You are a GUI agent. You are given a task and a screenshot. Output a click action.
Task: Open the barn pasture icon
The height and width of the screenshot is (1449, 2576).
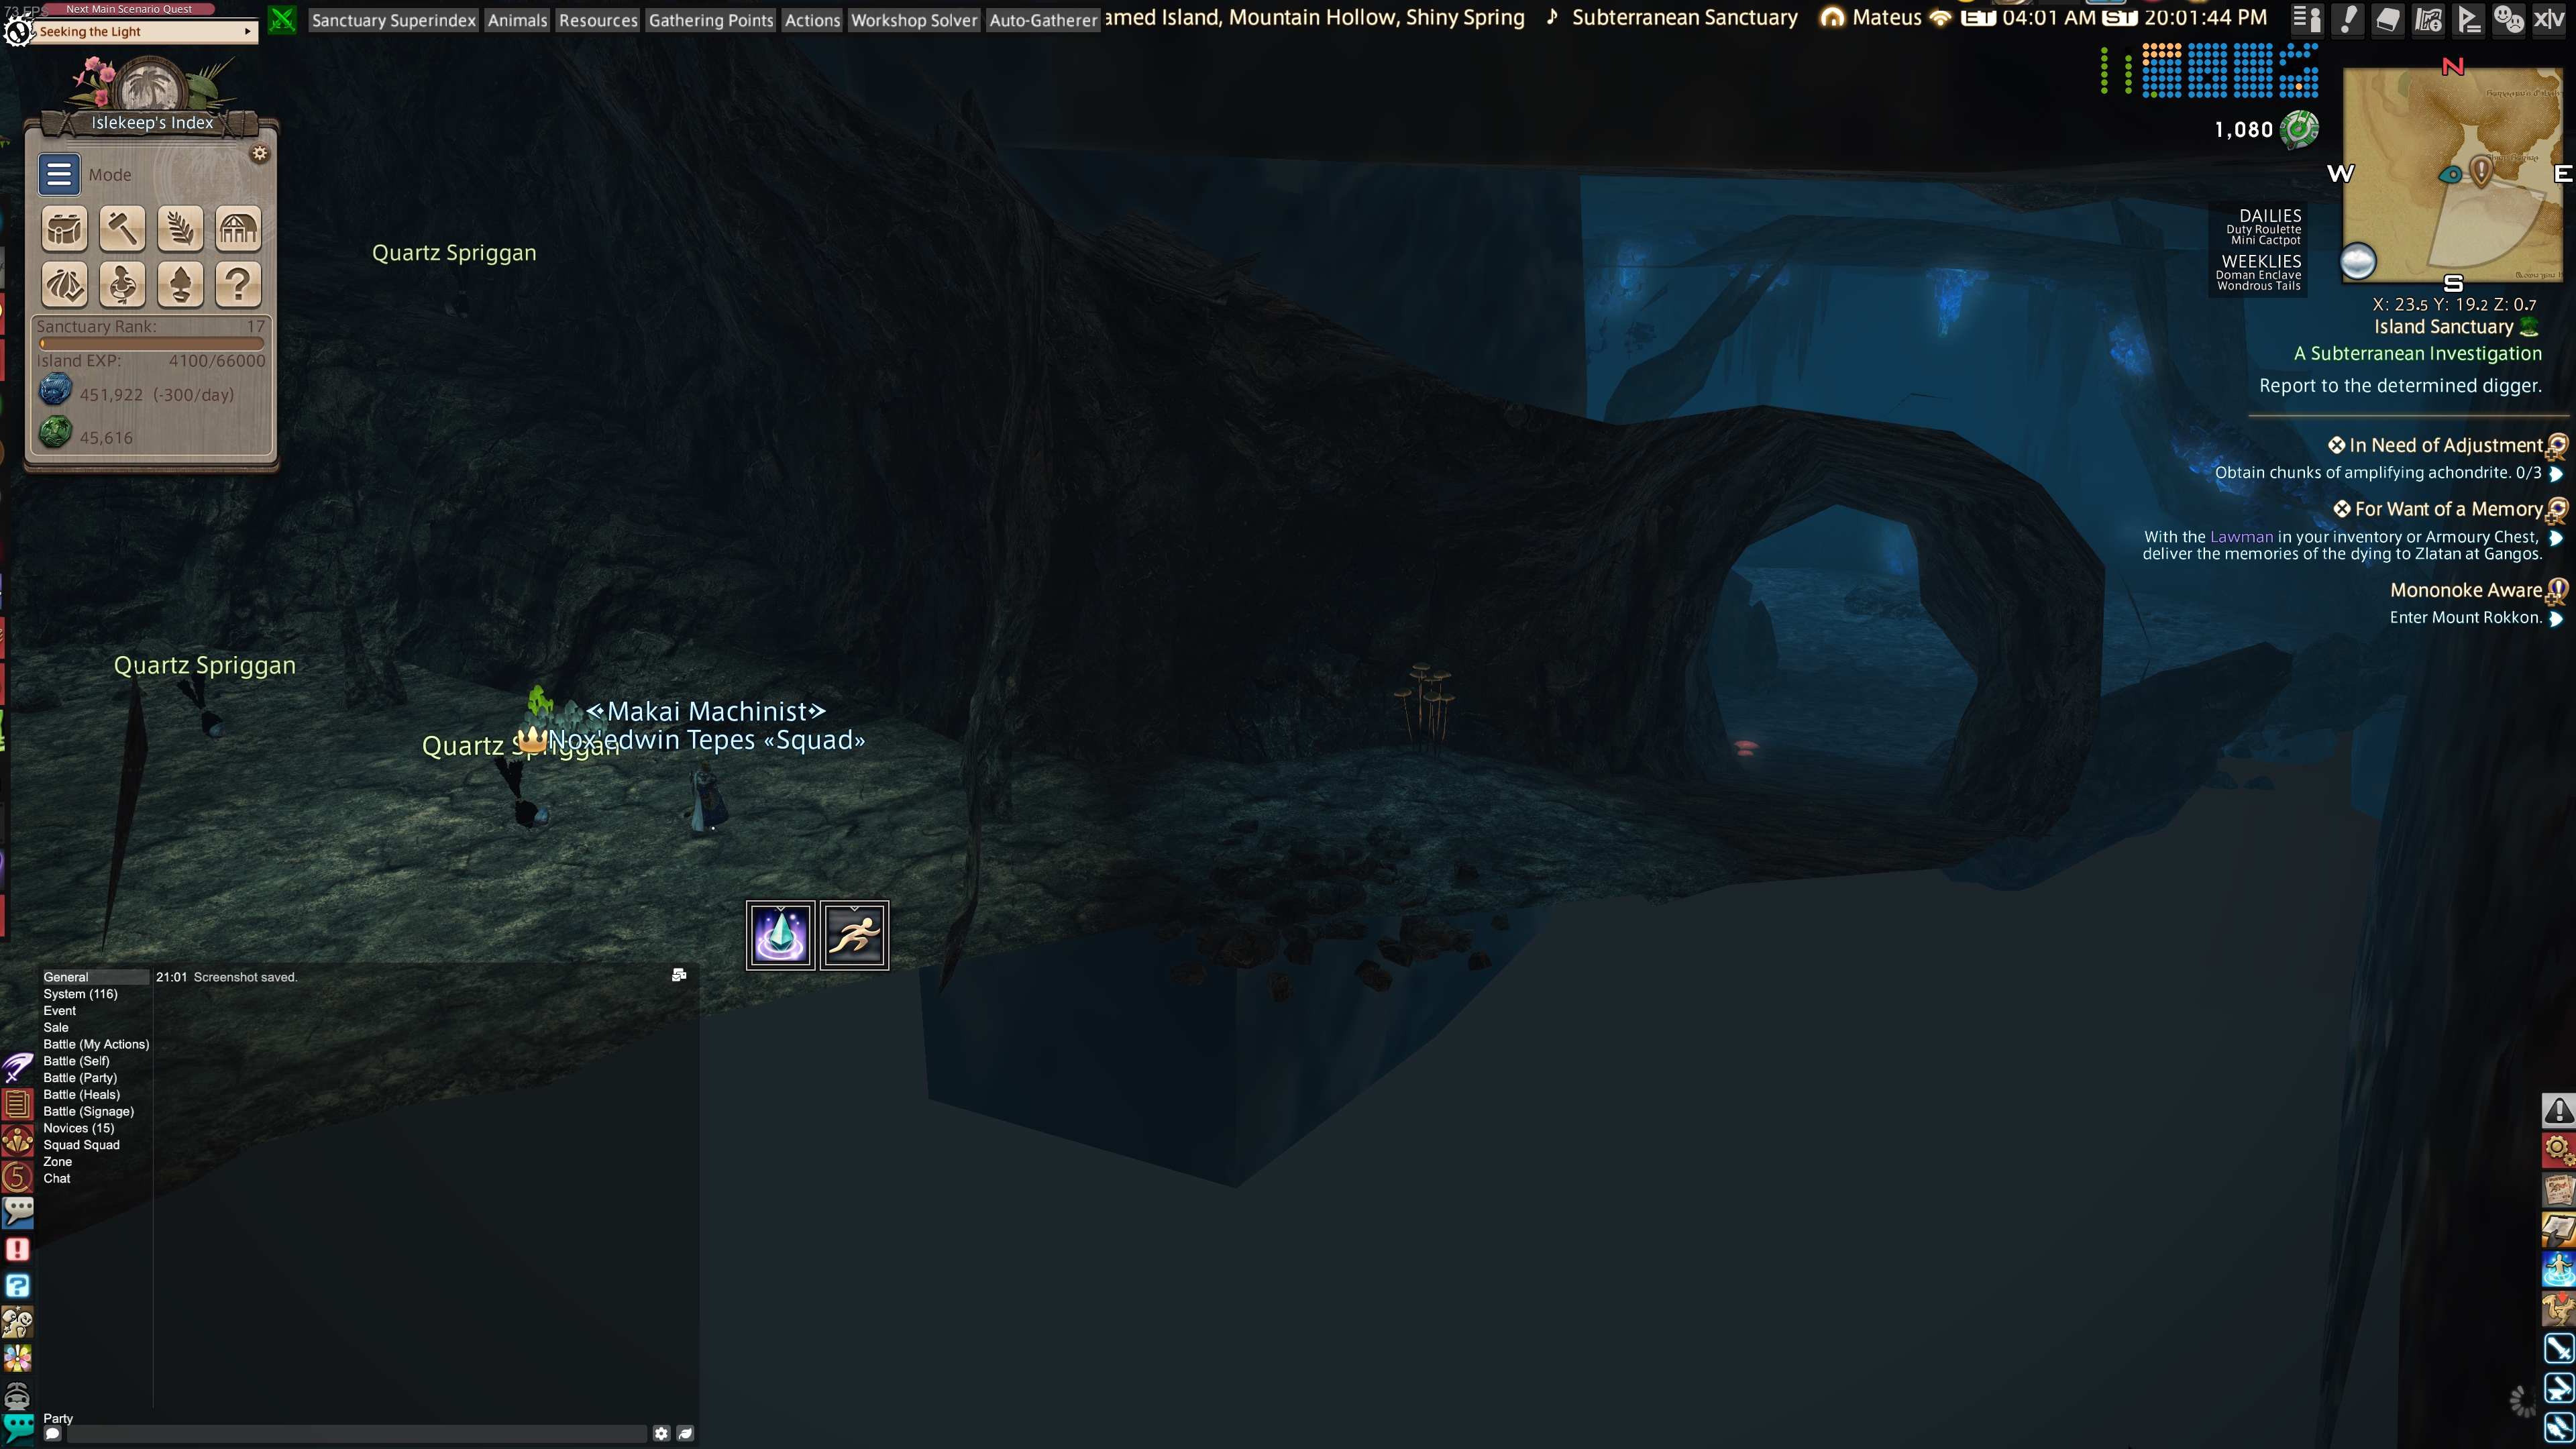(x=238, y=229)
